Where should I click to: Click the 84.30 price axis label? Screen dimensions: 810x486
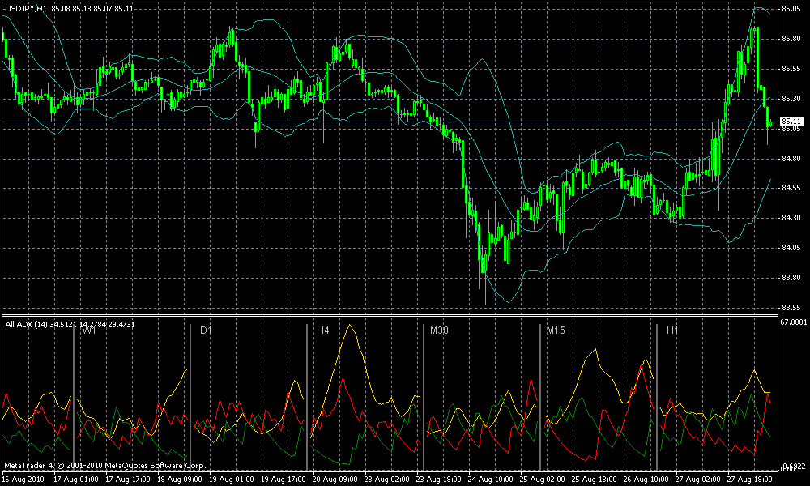[x=791, y=218]
